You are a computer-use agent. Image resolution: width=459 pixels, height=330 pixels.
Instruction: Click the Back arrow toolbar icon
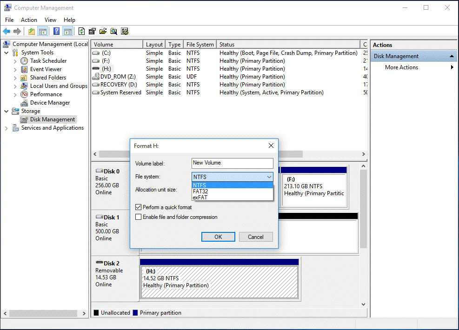[7, 31]
